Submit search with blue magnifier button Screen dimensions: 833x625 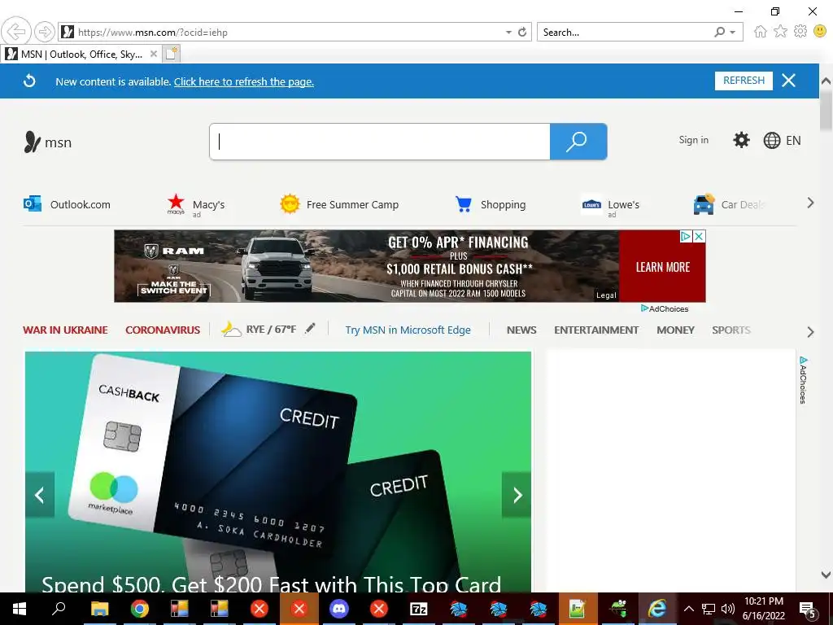(x=578, y=142)
